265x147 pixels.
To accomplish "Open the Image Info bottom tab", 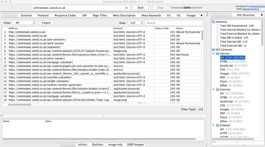I will point(115,145).
